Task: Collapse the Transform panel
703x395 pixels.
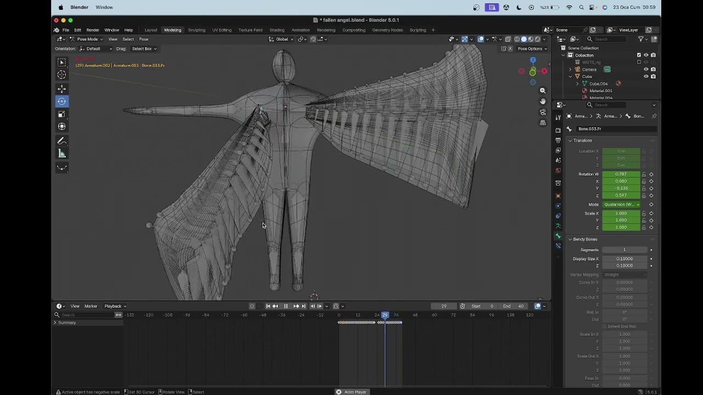Action: [x=570, y=140]
